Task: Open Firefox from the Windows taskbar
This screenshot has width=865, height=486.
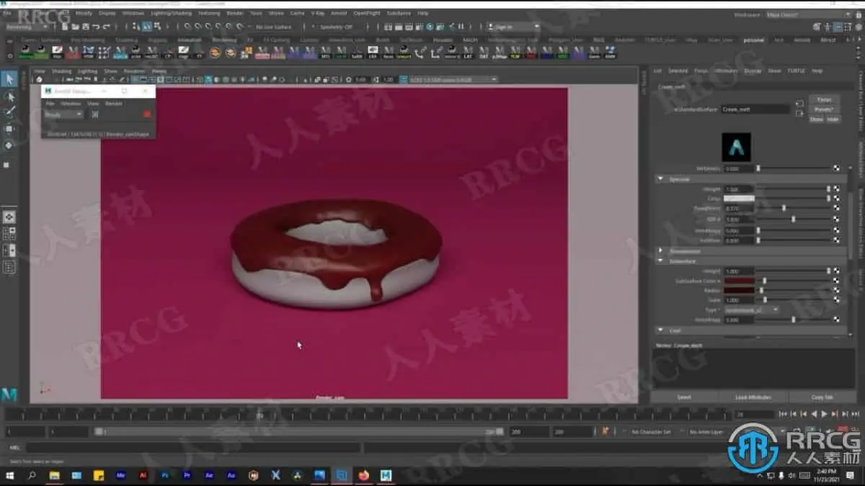Action: [363, 476]
